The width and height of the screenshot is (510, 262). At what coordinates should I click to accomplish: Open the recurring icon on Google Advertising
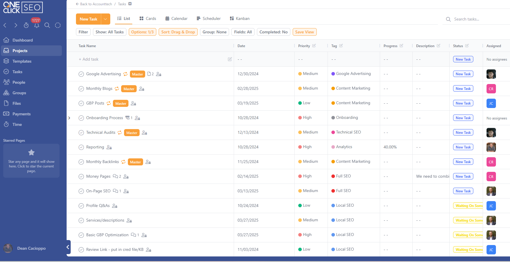(125, 74)
